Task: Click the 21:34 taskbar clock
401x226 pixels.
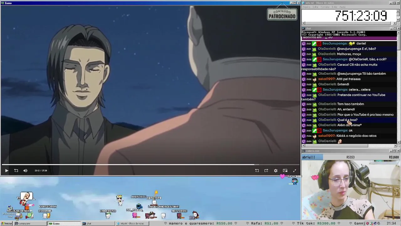Action: click(391, 223)
